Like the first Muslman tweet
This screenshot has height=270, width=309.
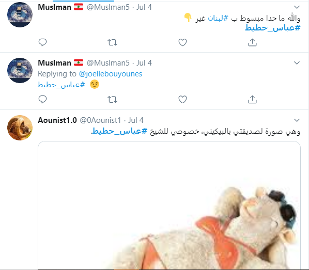coord(182,42)
